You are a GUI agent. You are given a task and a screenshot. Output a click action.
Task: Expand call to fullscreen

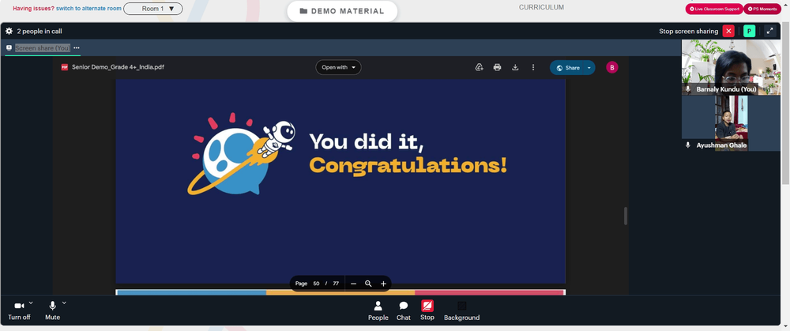coord(769,32)
